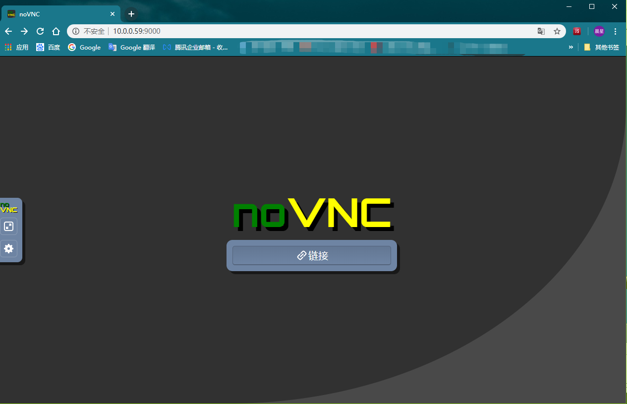Close the noVNC browser tab
Viewport: 627px width, 404px height.
(x=113, y=14)
